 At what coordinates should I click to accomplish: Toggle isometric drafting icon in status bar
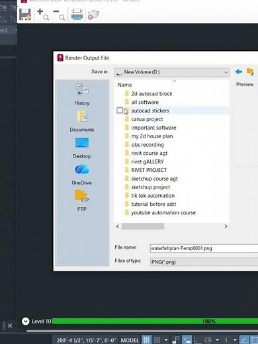(226, 339)
